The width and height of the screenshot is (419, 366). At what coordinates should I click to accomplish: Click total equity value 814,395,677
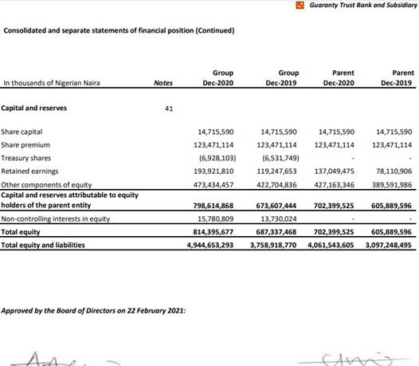click(x=213, y=232)
